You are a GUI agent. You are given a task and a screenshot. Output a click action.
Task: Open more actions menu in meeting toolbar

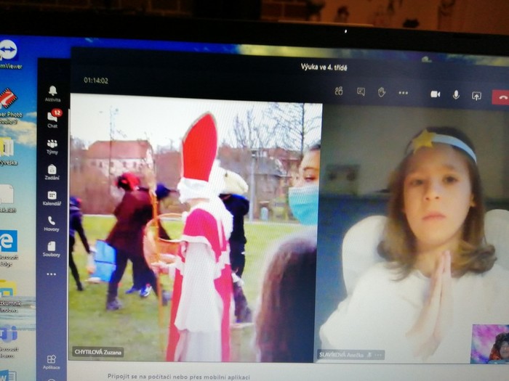[403, 93]
